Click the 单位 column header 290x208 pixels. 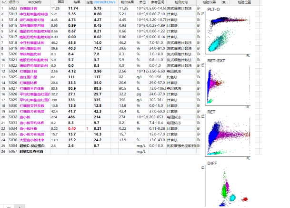pos(142,2)
